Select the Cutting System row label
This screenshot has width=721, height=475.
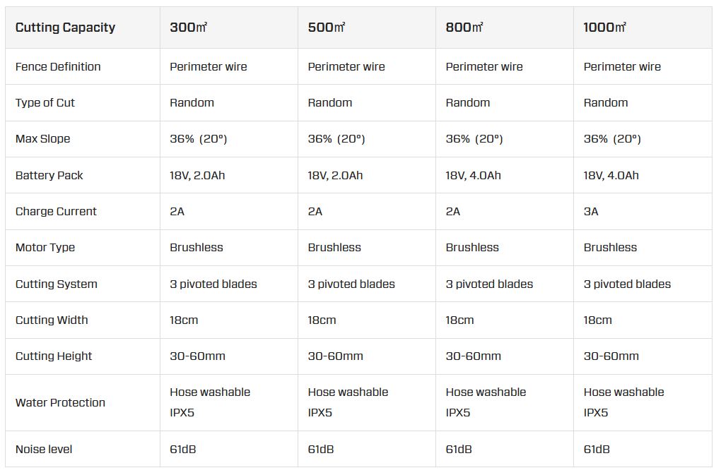click(x=55, y=284)
